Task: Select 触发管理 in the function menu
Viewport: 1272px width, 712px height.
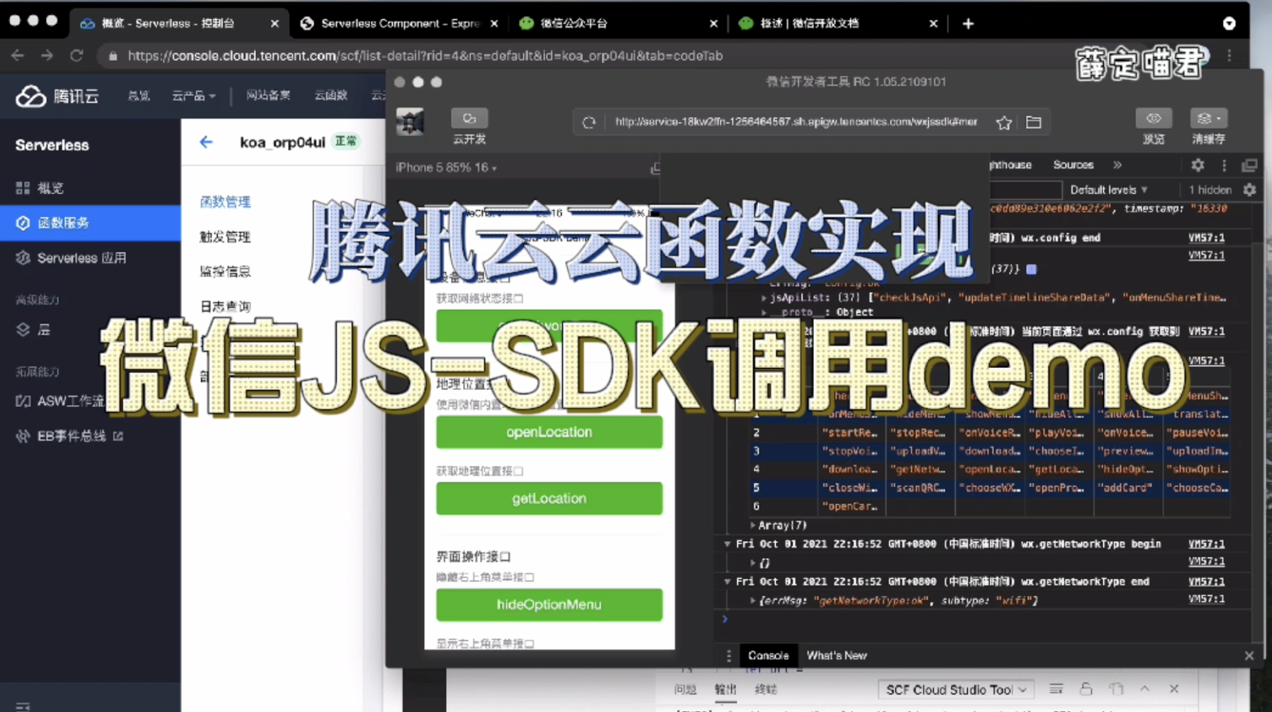Action: [225, 237]
